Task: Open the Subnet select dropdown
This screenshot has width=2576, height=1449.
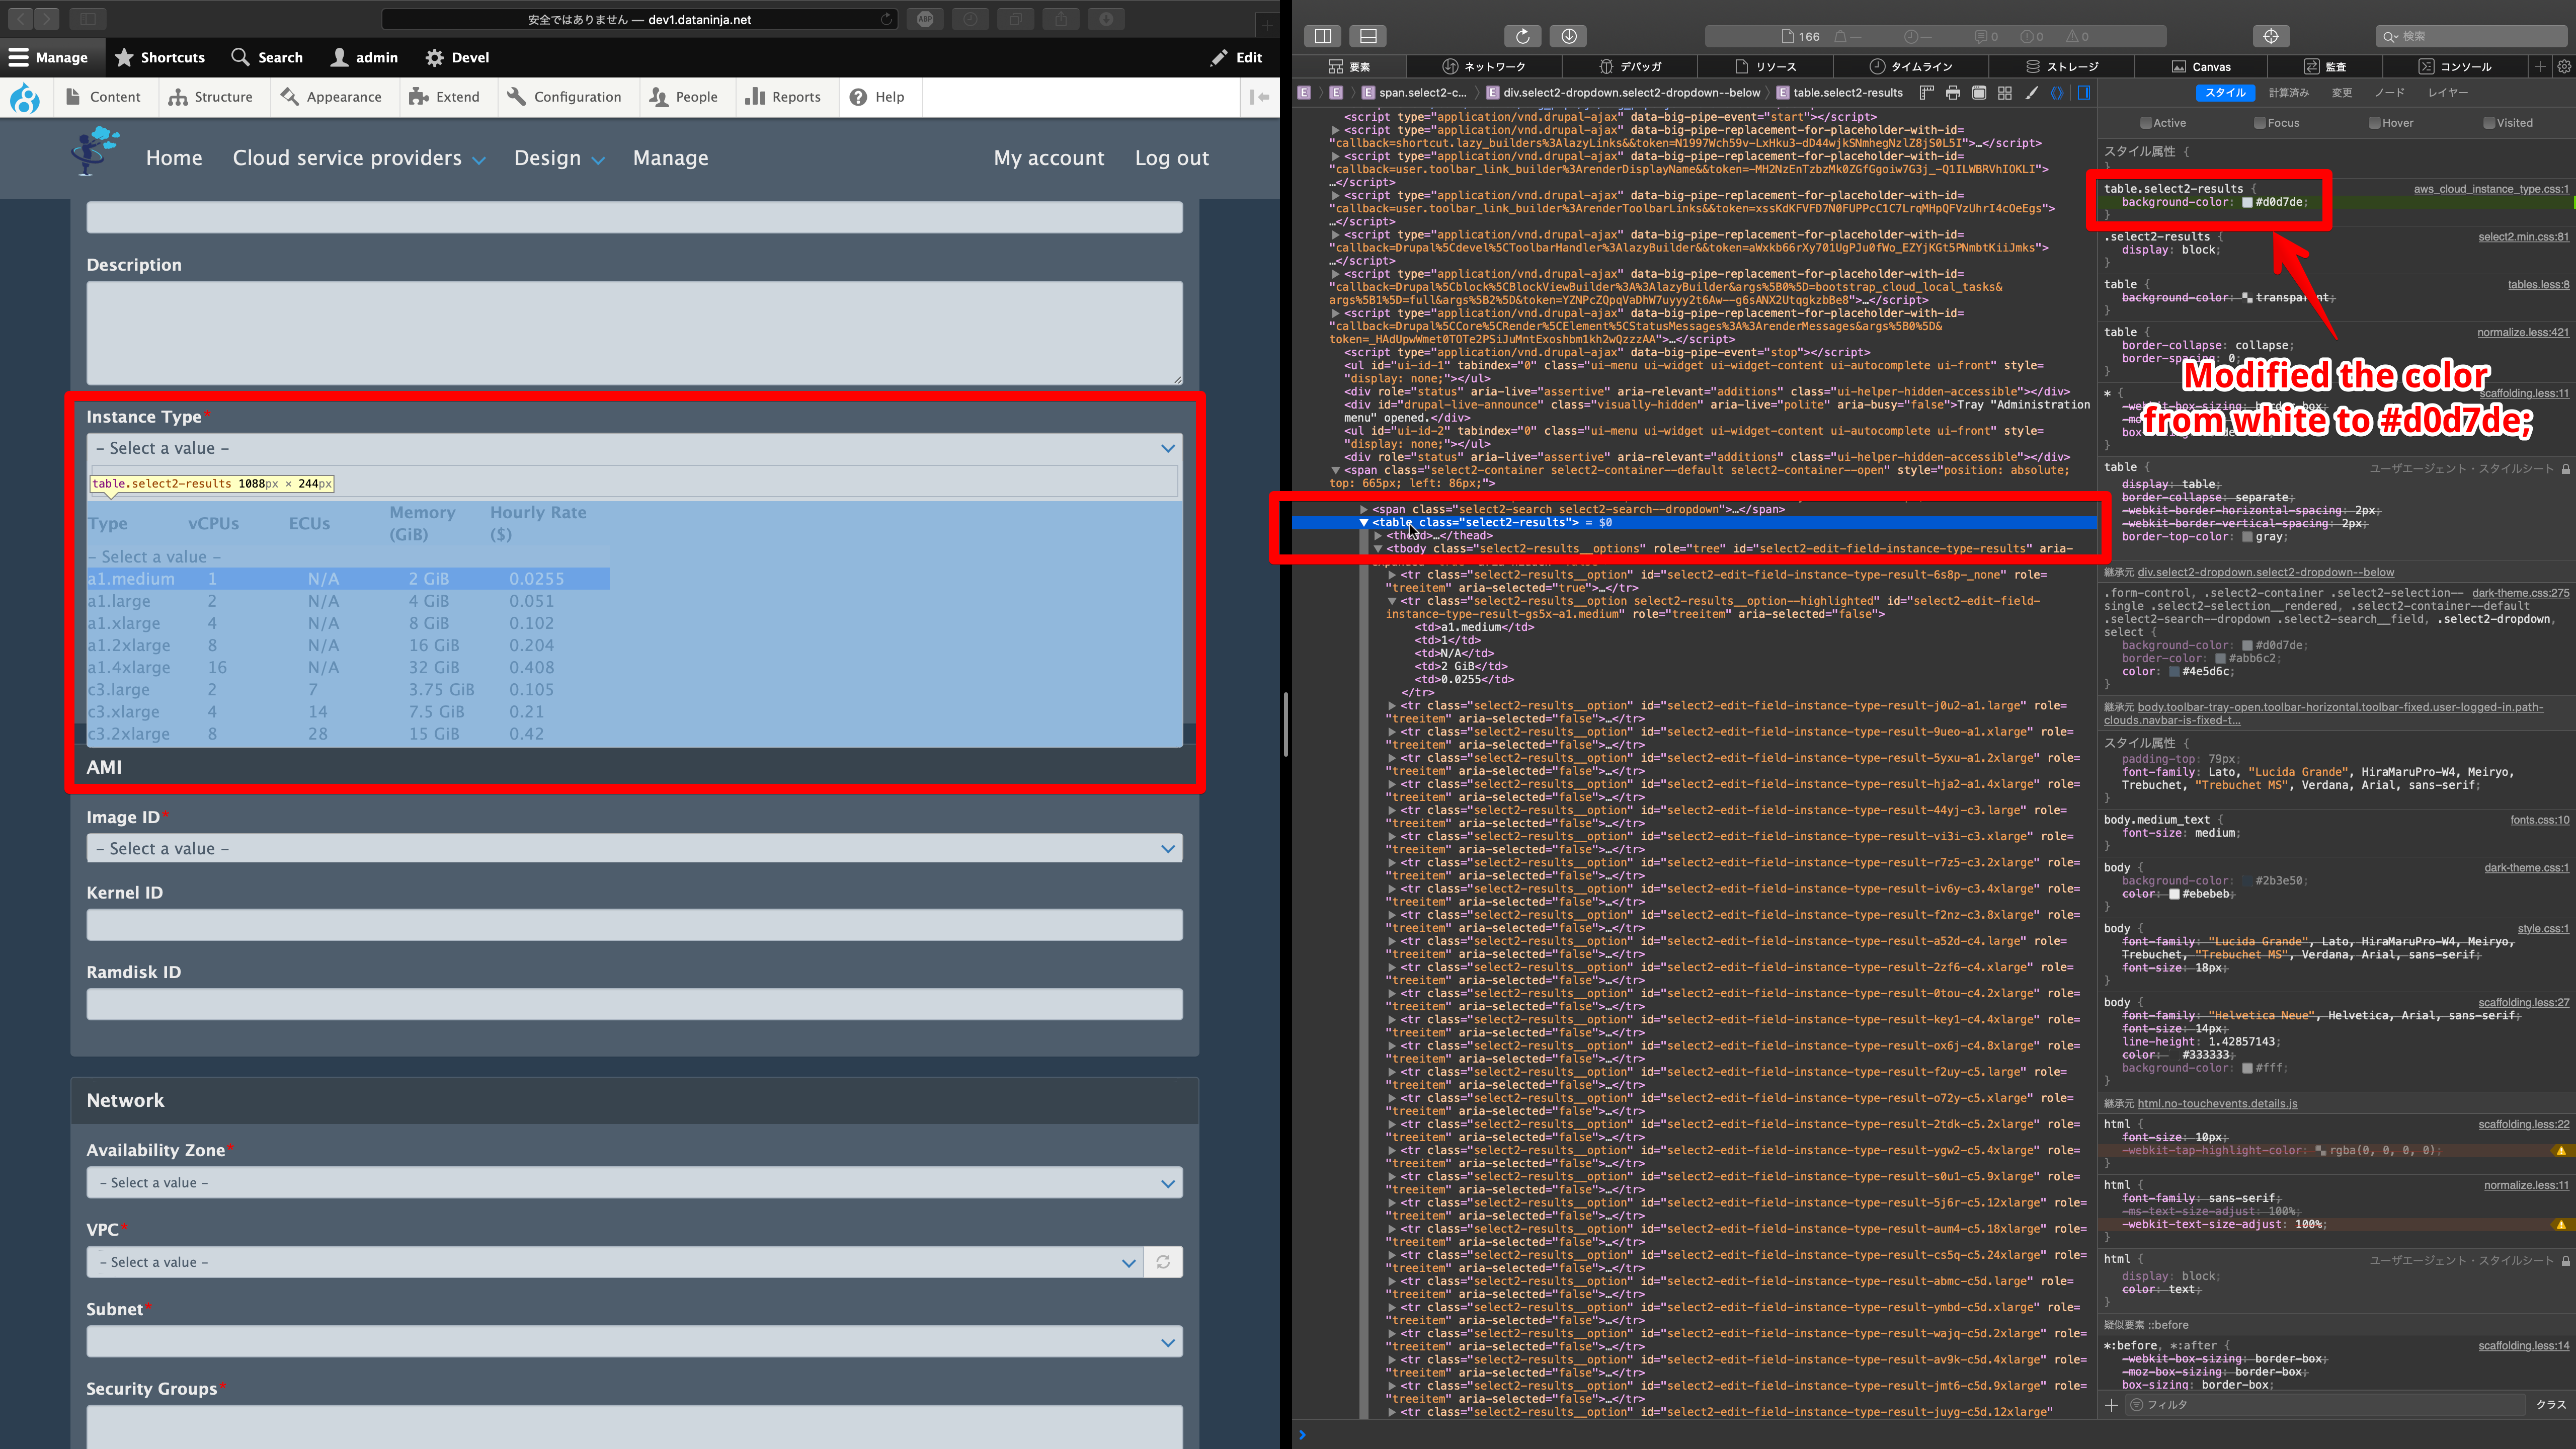Action: pyautogui.click(x=634, y=1342)
